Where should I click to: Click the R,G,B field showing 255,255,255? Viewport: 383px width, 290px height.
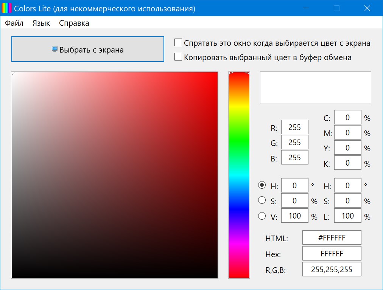[x=332, y=269]
